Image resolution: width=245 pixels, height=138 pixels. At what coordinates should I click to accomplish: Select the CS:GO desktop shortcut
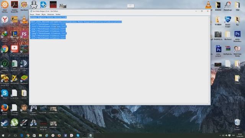pyautogui.click(x=15, y=20)
